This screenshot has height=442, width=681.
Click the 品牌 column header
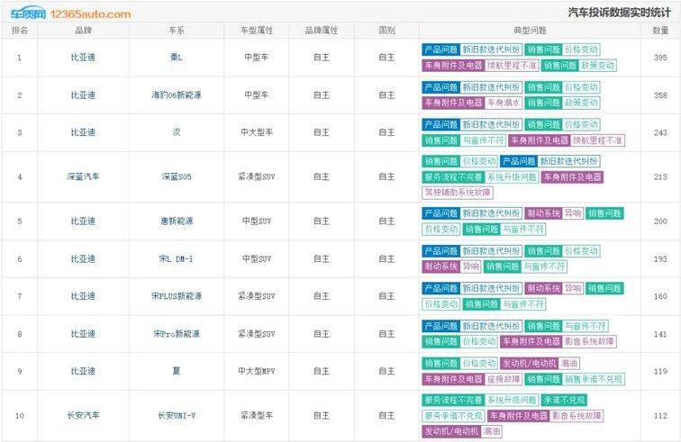[x=84, y=31]
